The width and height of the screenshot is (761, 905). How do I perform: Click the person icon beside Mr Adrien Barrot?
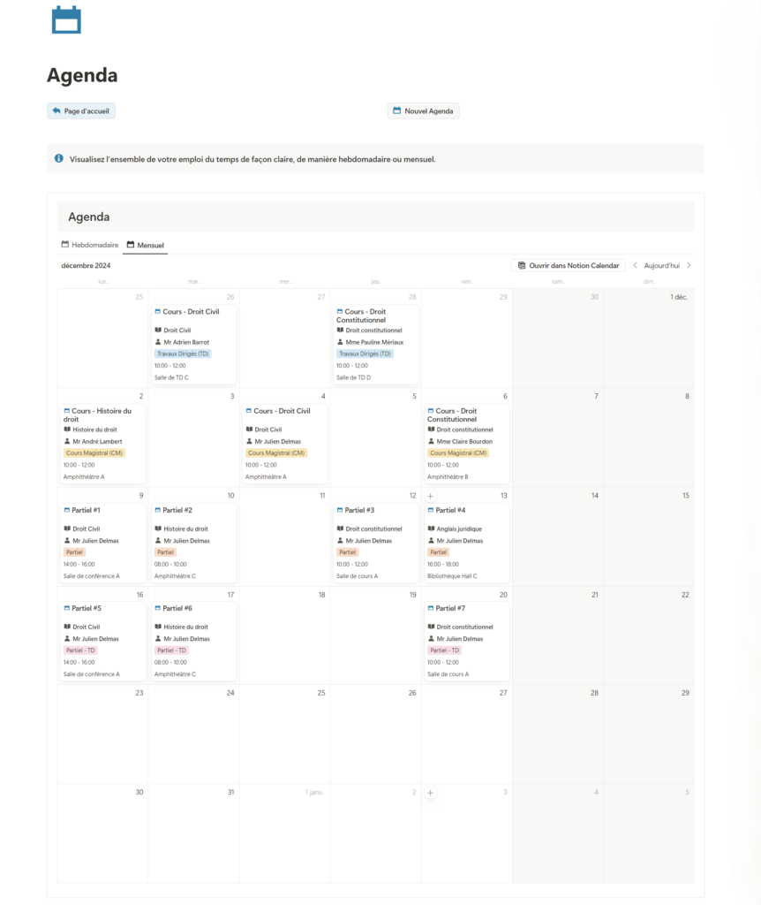coord(158,342)
